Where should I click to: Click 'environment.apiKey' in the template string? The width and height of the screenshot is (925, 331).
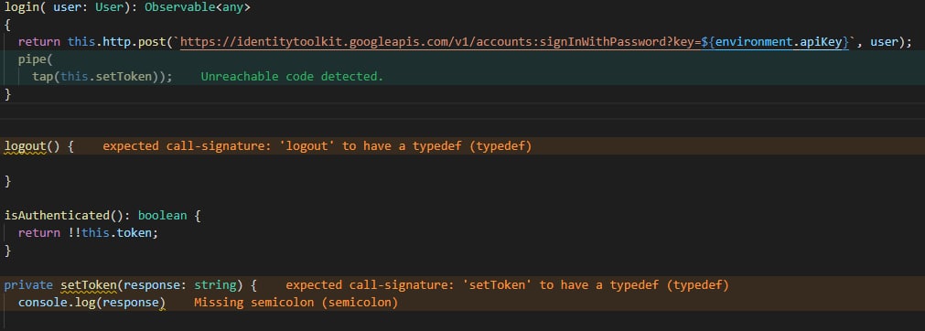point(778,42)
